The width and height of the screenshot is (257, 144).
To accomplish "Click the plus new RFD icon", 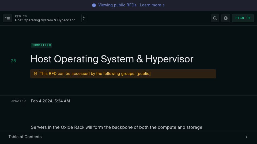I will pyautogui.click(x=226, y=18).
